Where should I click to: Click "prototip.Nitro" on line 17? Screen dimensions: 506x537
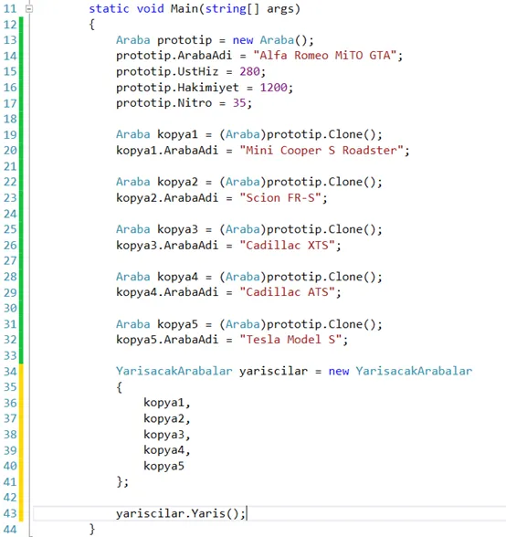[x=163, y=102]
